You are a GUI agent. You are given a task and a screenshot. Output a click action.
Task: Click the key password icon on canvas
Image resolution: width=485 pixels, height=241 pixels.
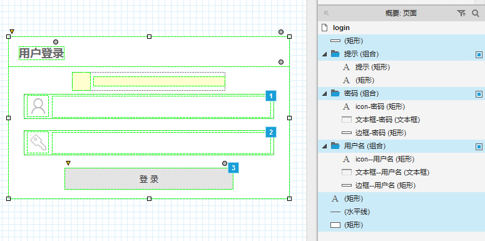[38, 142]
